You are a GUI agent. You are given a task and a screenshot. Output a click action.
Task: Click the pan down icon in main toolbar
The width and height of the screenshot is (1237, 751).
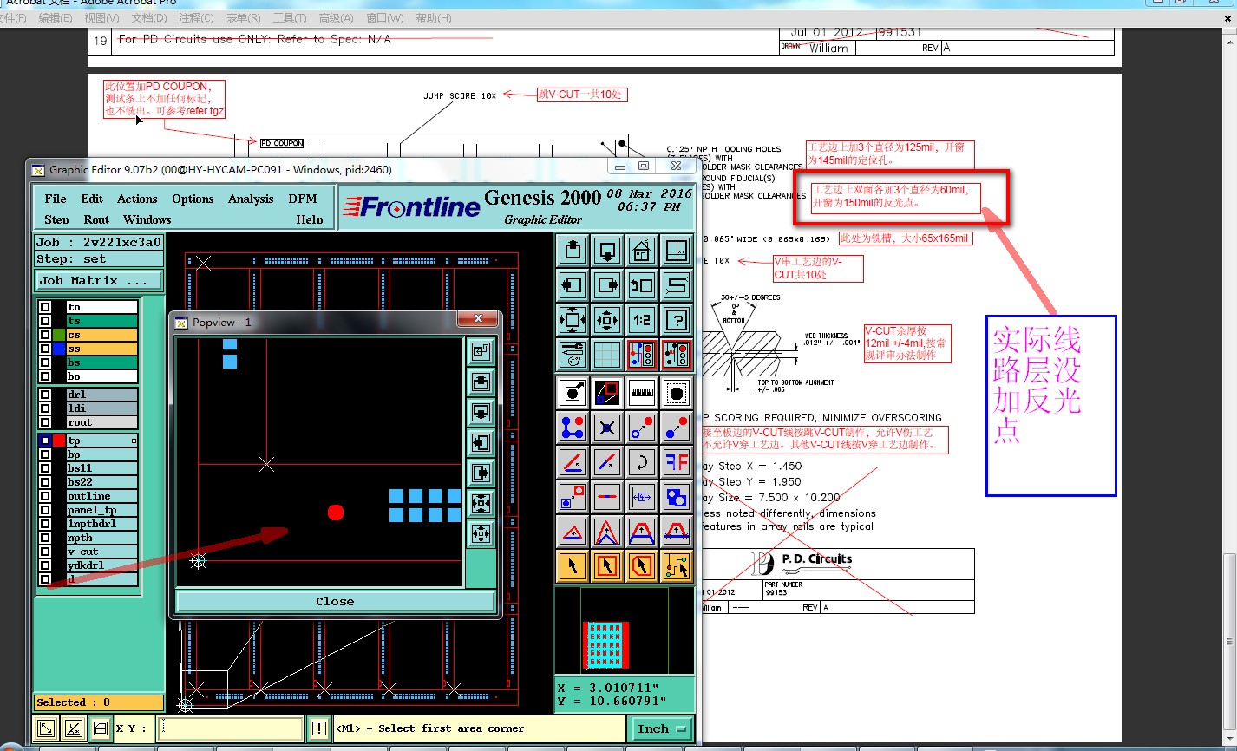tap(607, 251)
